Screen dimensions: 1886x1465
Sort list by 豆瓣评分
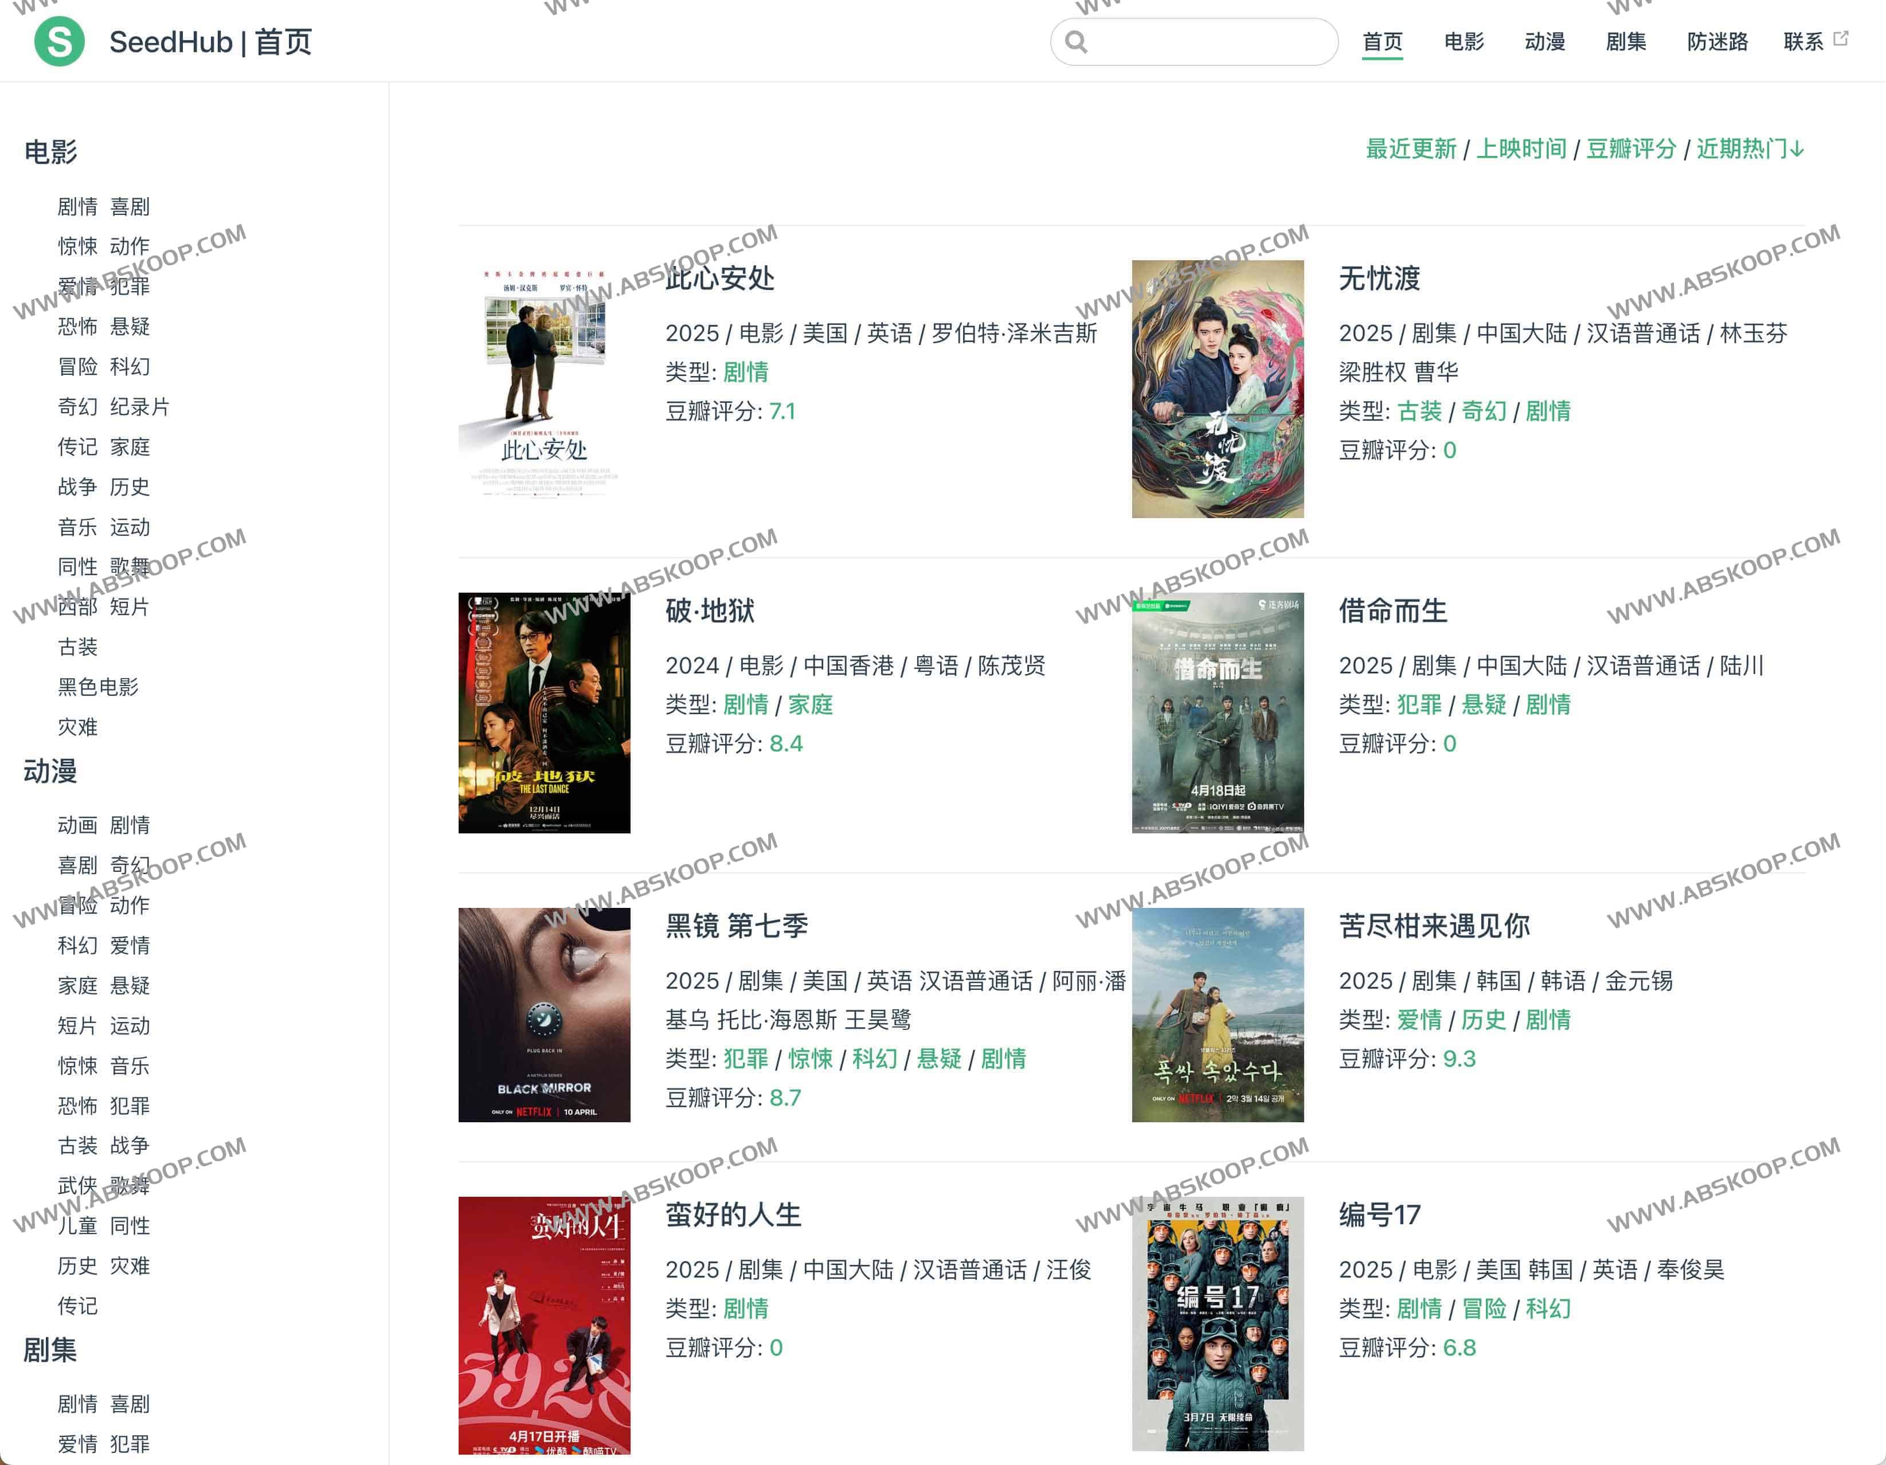(x=1631, y=148)
